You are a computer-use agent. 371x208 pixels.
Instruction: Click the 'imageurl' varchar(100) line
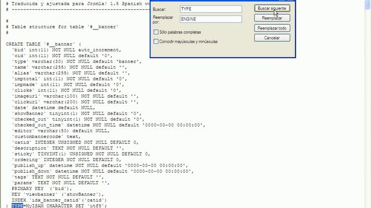point(75,96)
